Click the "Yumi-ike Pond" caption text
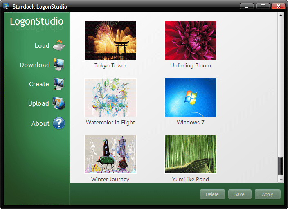Image resolution: width=288 pixels, height=209 pixels. pyautogui.click(x=191, y=179)
